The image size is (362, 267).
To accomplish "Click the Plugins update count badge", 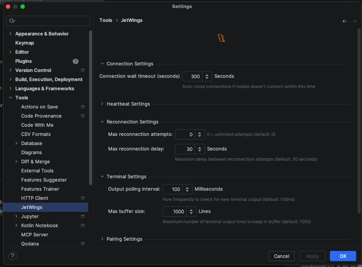I will [x=76, y=61].
